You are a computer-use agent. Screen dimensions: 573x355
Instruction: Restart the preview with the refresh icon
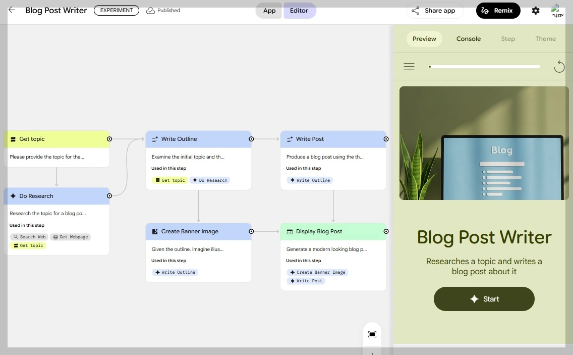click(x=559, y=67)
